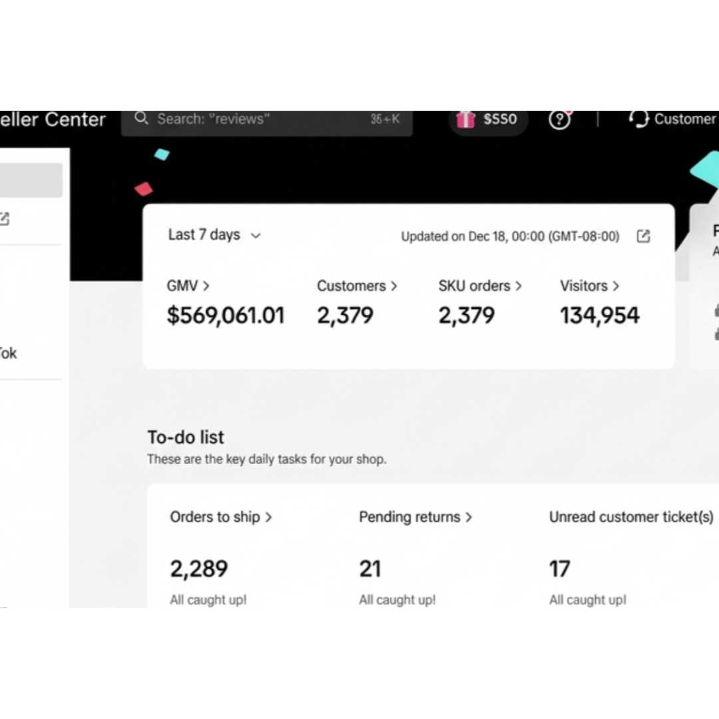
Task: Expand the Last 7 days dropdown
Action: coord(214,235)
